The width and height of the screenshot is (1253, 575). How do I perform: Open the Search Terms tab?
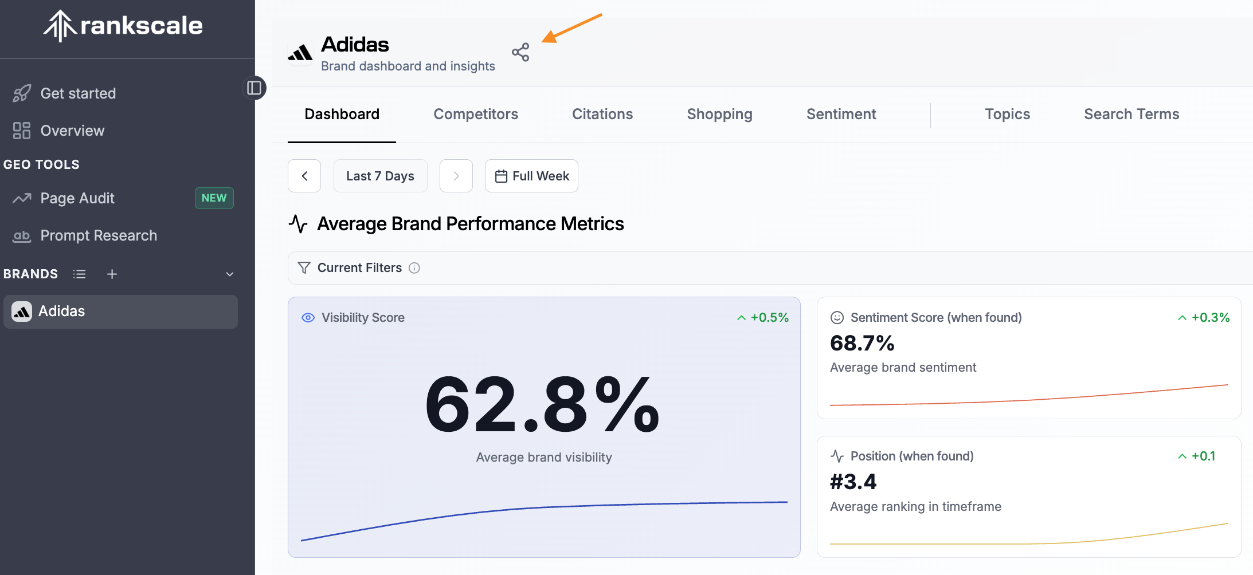[1131, 114]
